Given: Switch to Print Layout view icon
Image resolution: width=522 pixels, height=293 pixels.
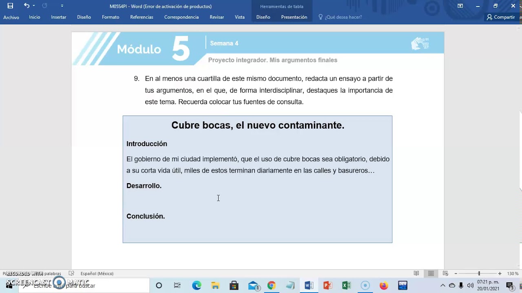Looking at the screenshot, I should click(x=431, y=273).
